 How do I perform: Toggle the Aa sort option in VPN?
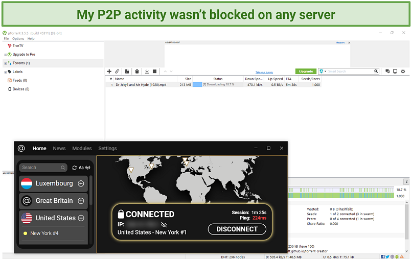[x=81, y=168]
